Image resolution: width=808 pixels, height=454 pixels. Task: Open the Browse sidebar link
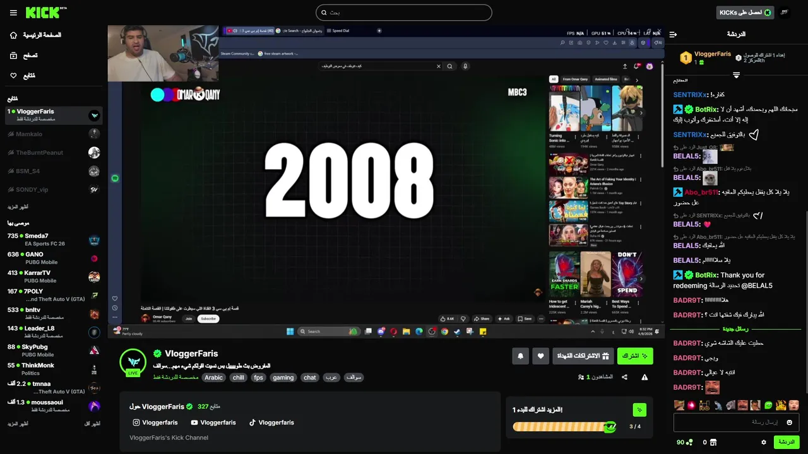(23, 55)
